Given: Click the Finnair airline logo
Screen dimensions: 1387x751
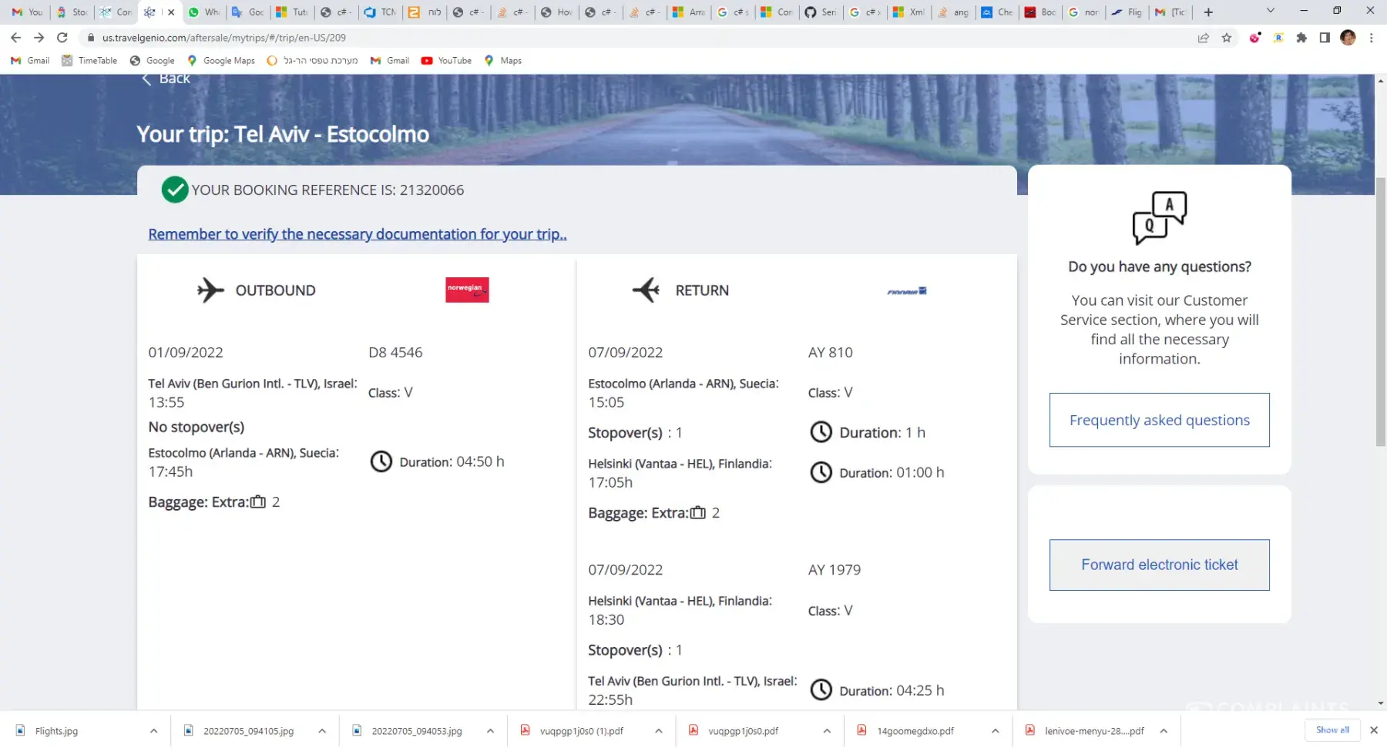Looking at the screenshot, I should point(907,291).
